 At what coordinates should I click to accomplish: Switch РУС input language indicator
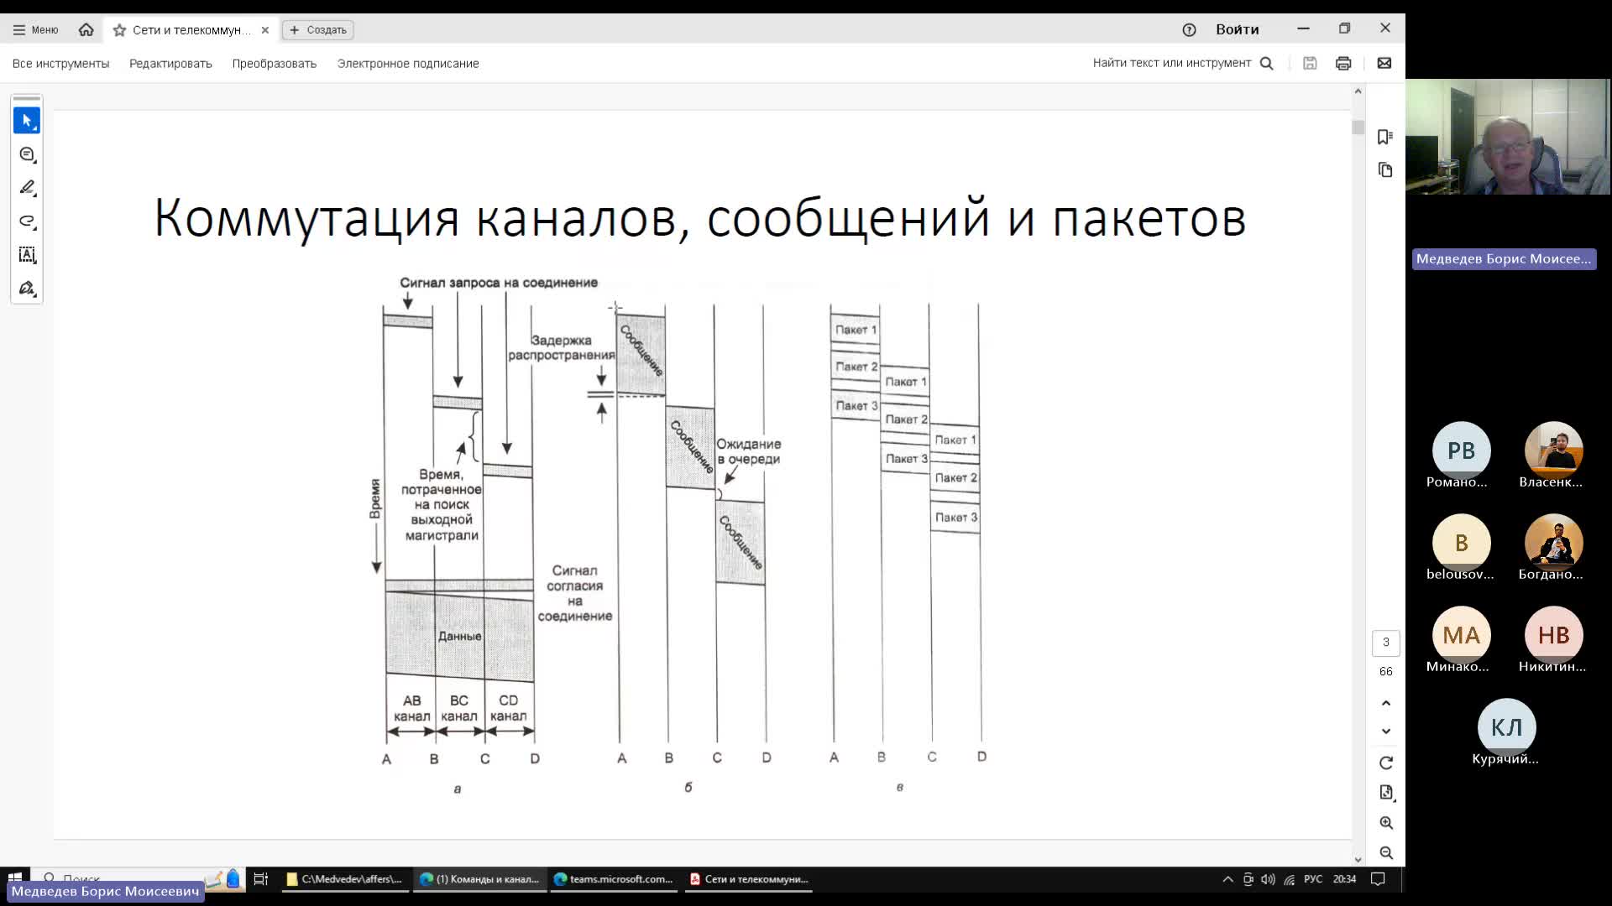1313,879
